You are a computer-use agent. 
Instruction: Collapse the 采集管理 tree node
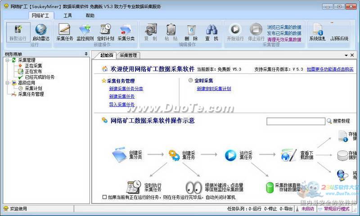point(7,60)
